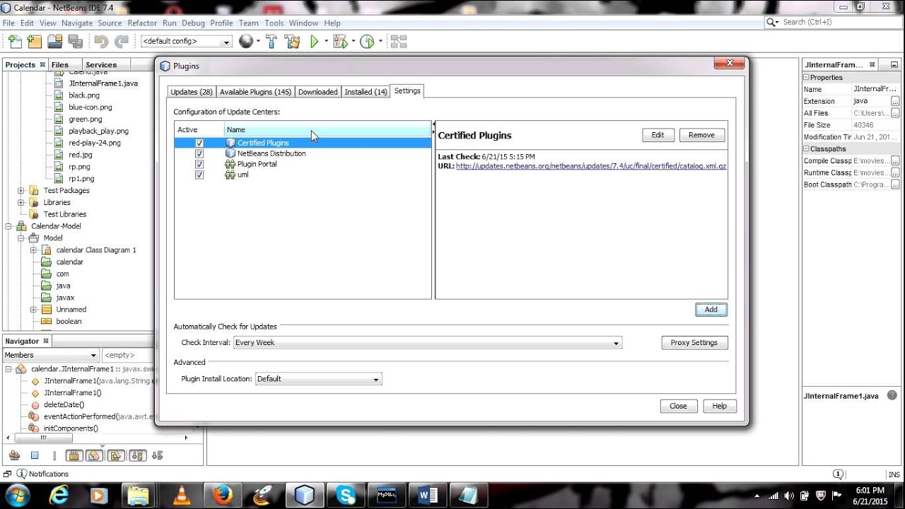Image resolution: width=905 pixels, height=509 pixels.
Task: Collapse the Calendar-Model project node
Action: [9, 226]
